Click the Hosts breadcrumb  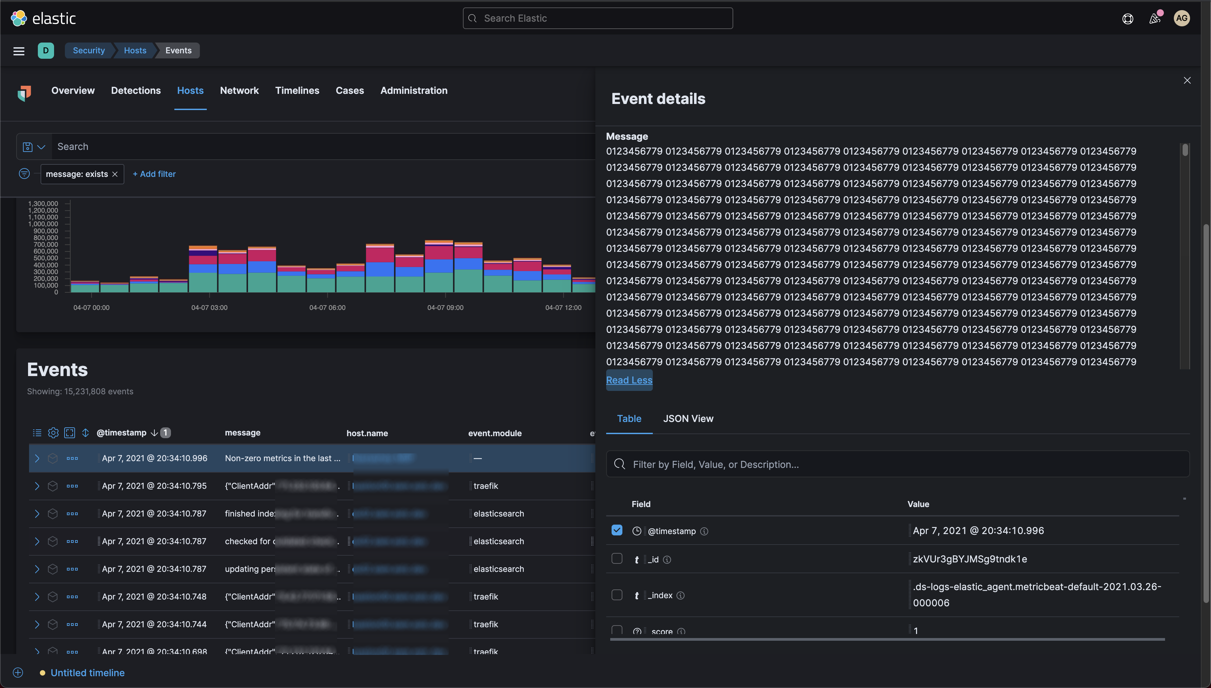135,51
